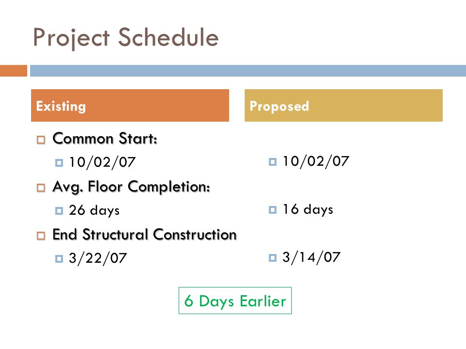The height and width of the screenshot is (349, 466).
Task: Click the 26 days text
Action: point(94,210)
